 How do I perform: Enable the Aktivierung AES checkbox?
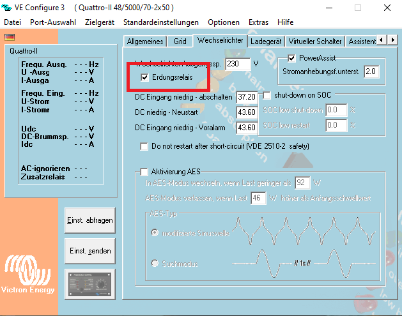point(144,172)
